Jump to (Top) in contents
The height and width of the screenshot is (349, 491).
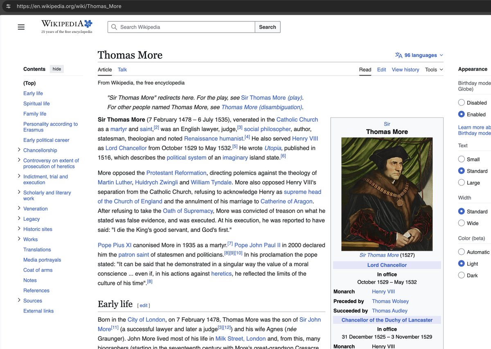click(x=29, y=83)
